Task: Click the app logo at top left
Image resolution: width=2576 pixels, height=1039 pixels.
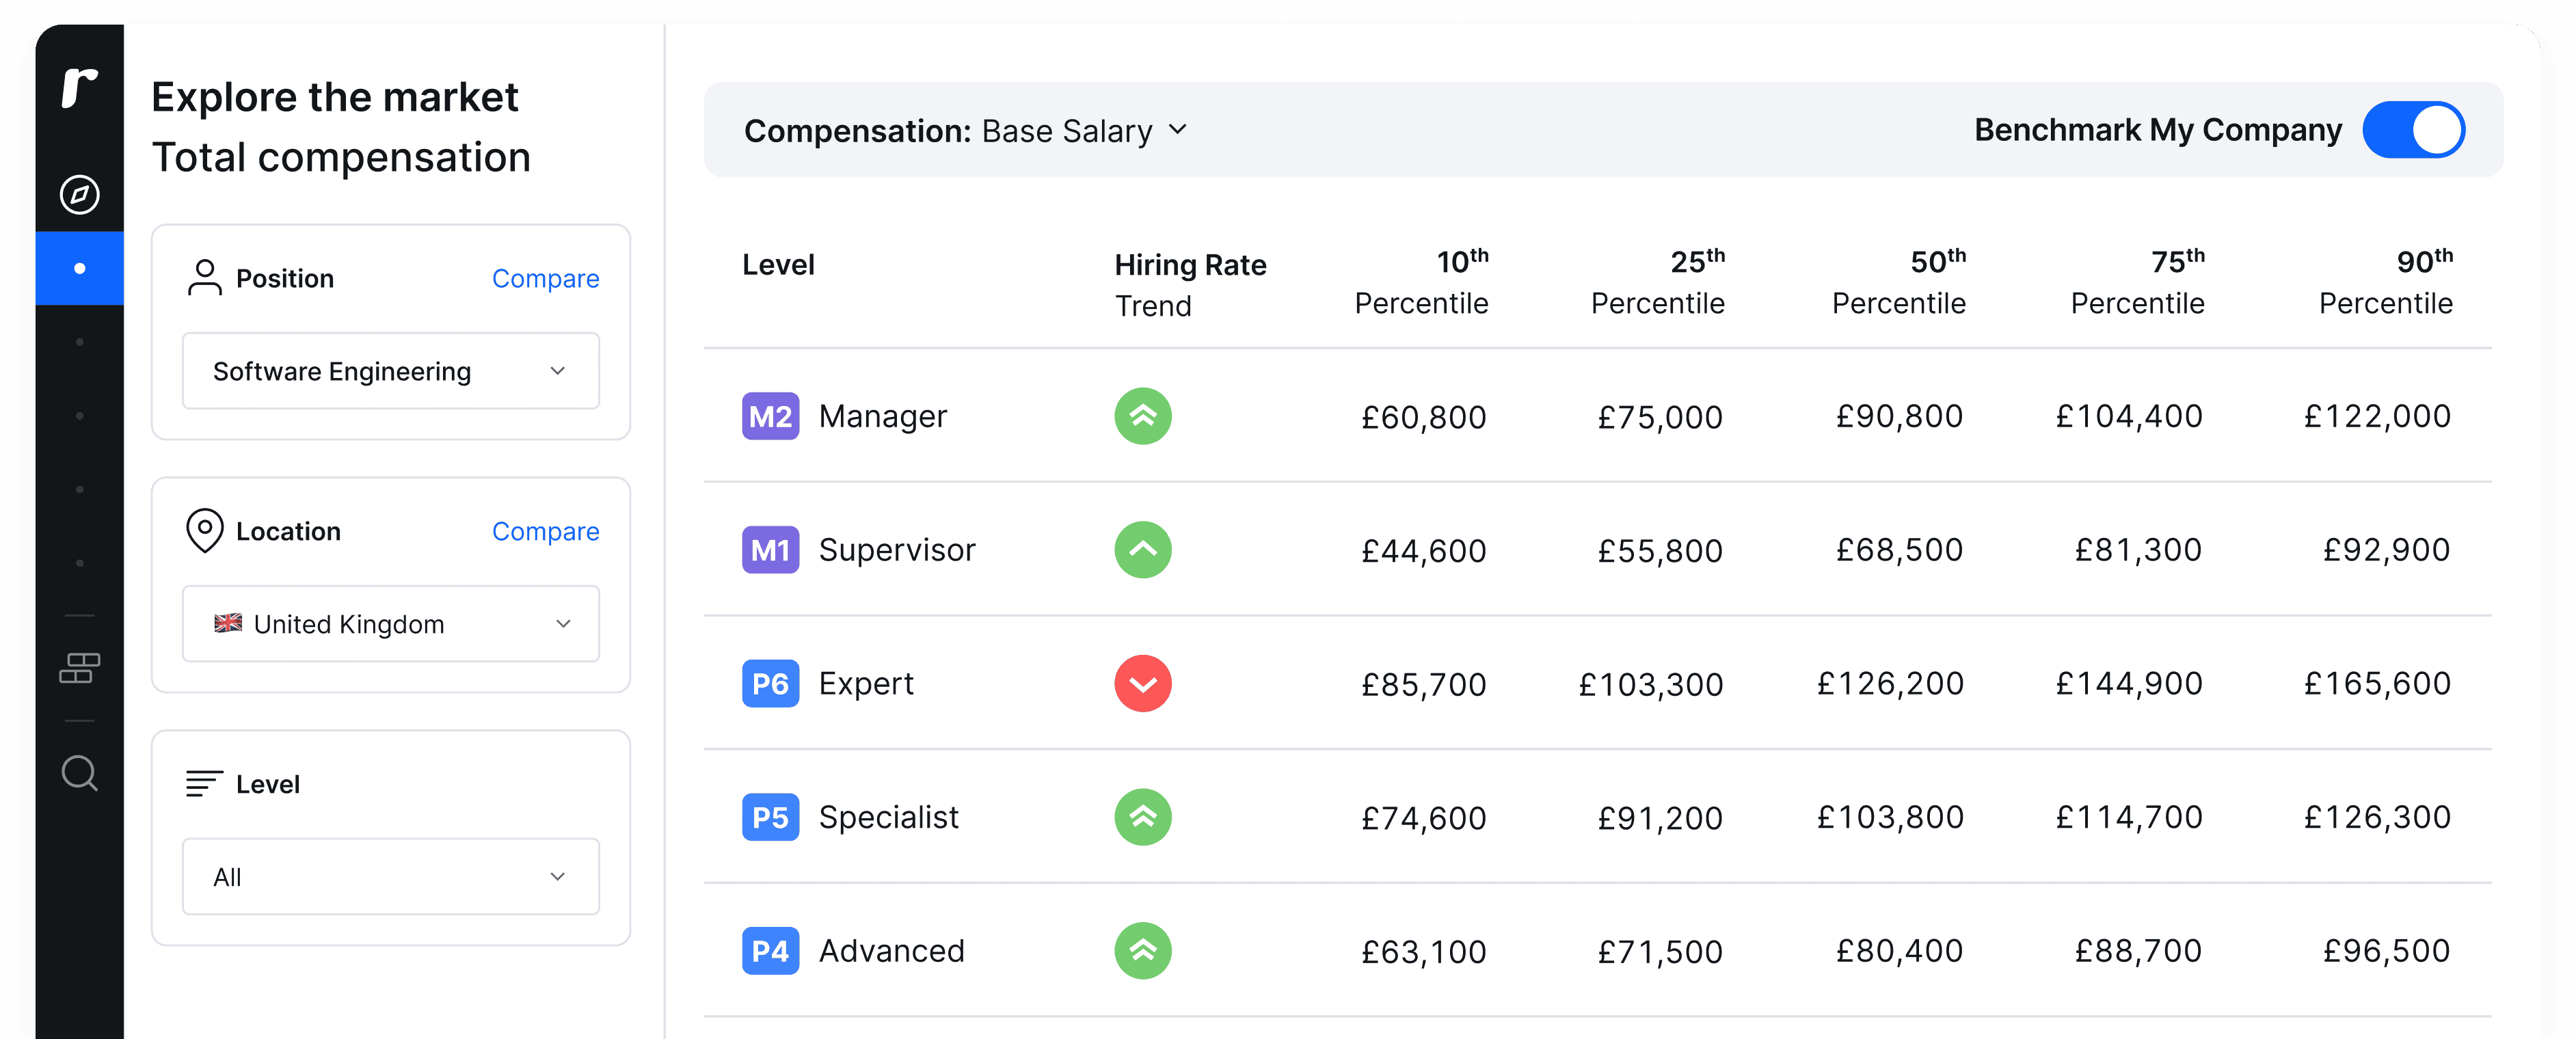Action: (79, 87)
